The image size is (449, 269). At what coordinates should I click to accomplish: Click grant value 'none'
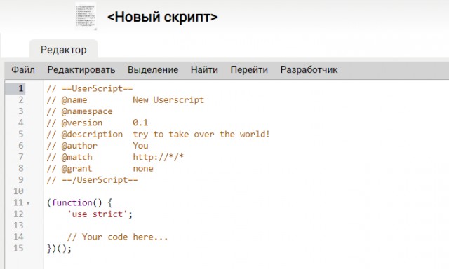point(143,168)
